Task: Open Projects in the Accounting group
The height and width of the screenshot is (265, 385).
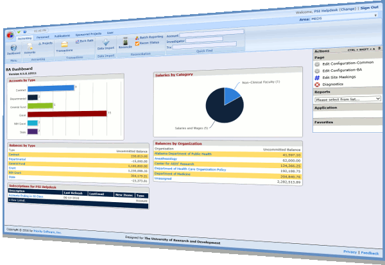Action: [46, 43]
